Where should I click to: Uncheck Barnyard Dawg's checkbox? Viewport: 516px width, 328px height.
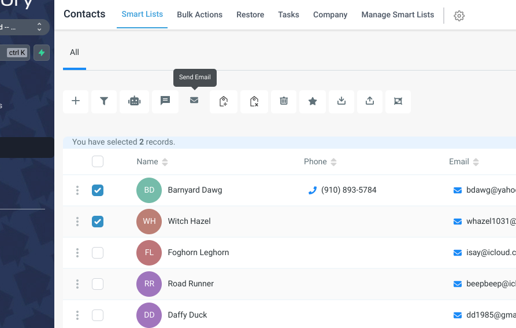point(98,190)
